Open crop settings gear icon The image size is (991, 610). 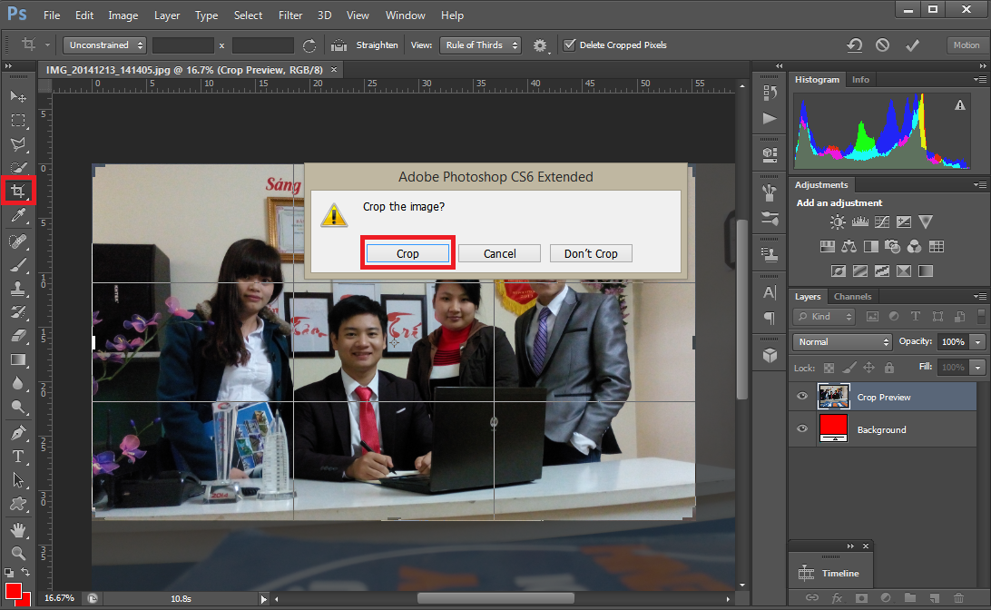(540, 44)
